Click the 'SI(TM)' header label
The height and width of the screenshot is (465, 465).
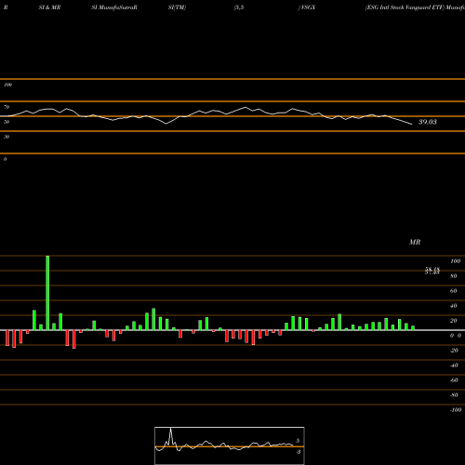[x=177, y=7]
